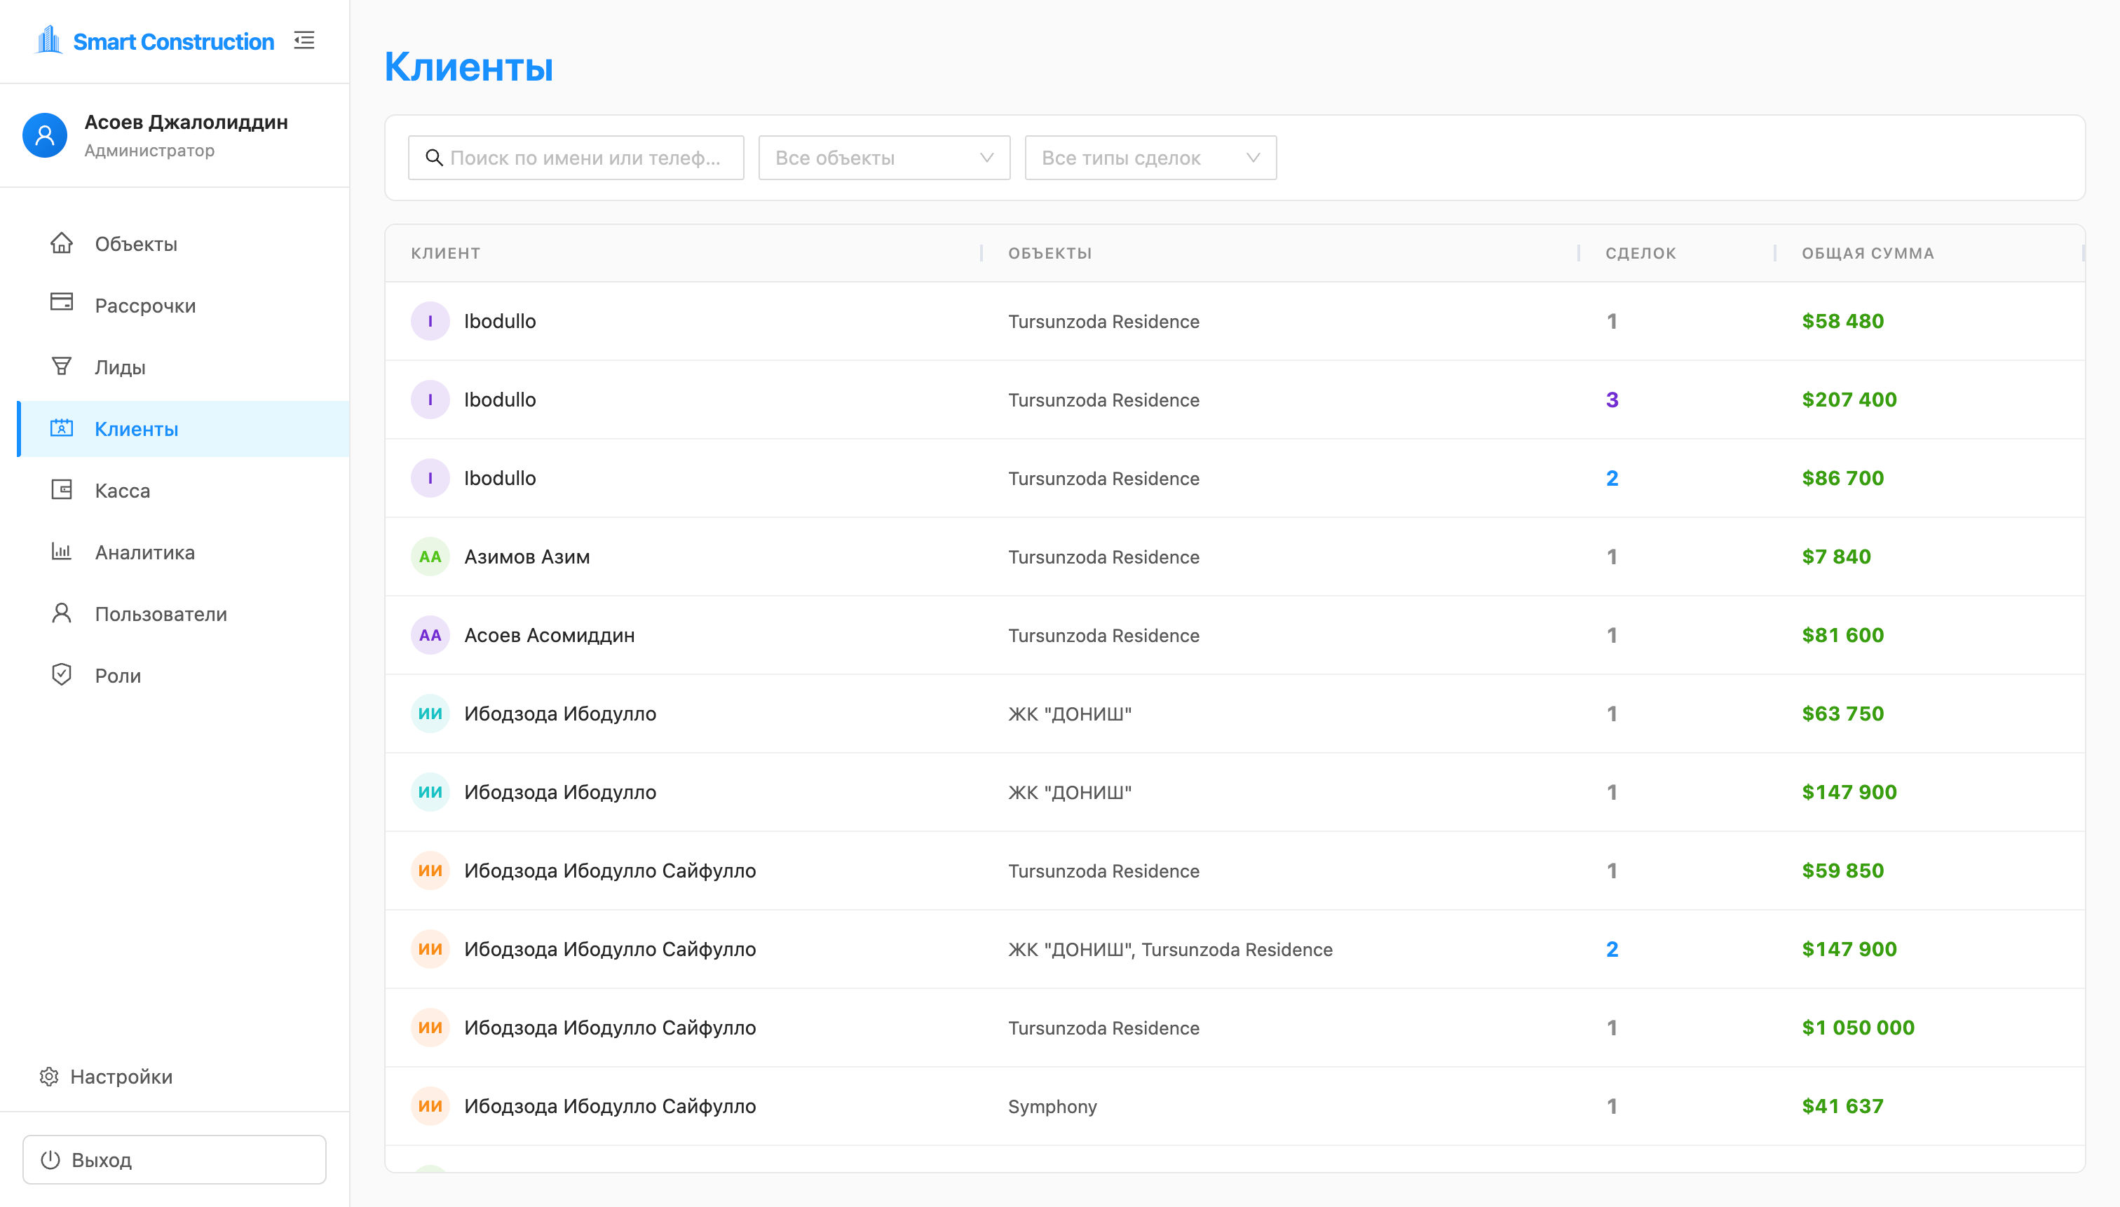
Task: Click the Клиенты page heading
Action: (468, 67)
